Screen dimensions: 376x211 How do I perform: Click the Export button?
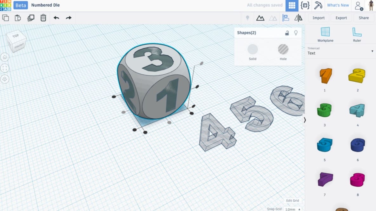(x=341, y=18)
